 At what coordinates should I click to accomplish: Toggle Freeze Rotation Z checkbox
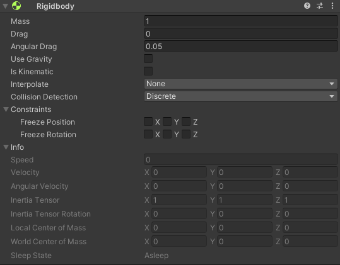click(x=186, y=134)
